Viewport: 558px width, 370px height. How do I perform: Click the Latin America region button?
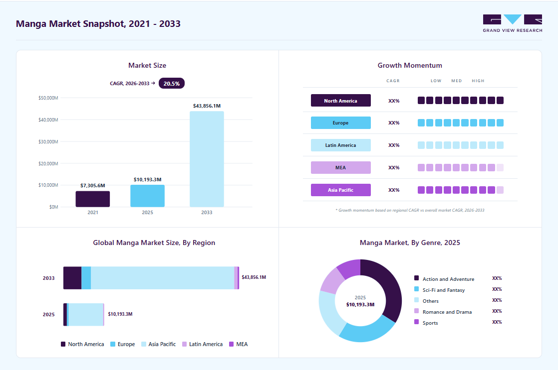point(340,145)
